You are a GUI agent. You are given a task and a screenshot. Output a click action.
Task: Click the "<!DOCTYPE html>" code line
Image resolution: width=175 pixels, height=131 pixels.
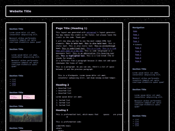pyautogui.click(x=63, y=126)
